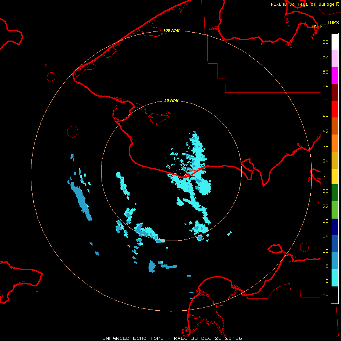Screen dimensions: 341x341
Task: Click legend value 34
Action: [x=325, y=161]
